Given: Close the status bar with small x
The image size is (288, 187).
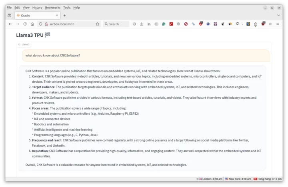Looking at the screenshot, I should click(x=197, y=179).
